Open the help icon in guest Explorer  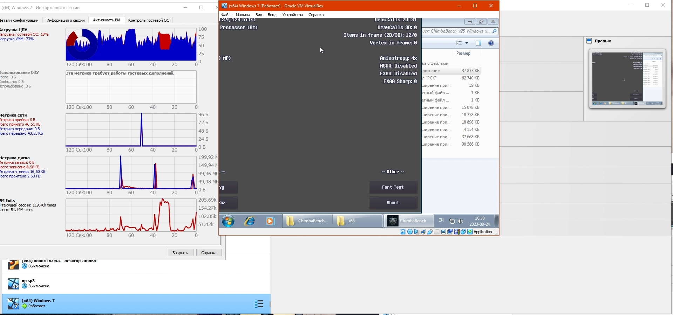(491, 43)
